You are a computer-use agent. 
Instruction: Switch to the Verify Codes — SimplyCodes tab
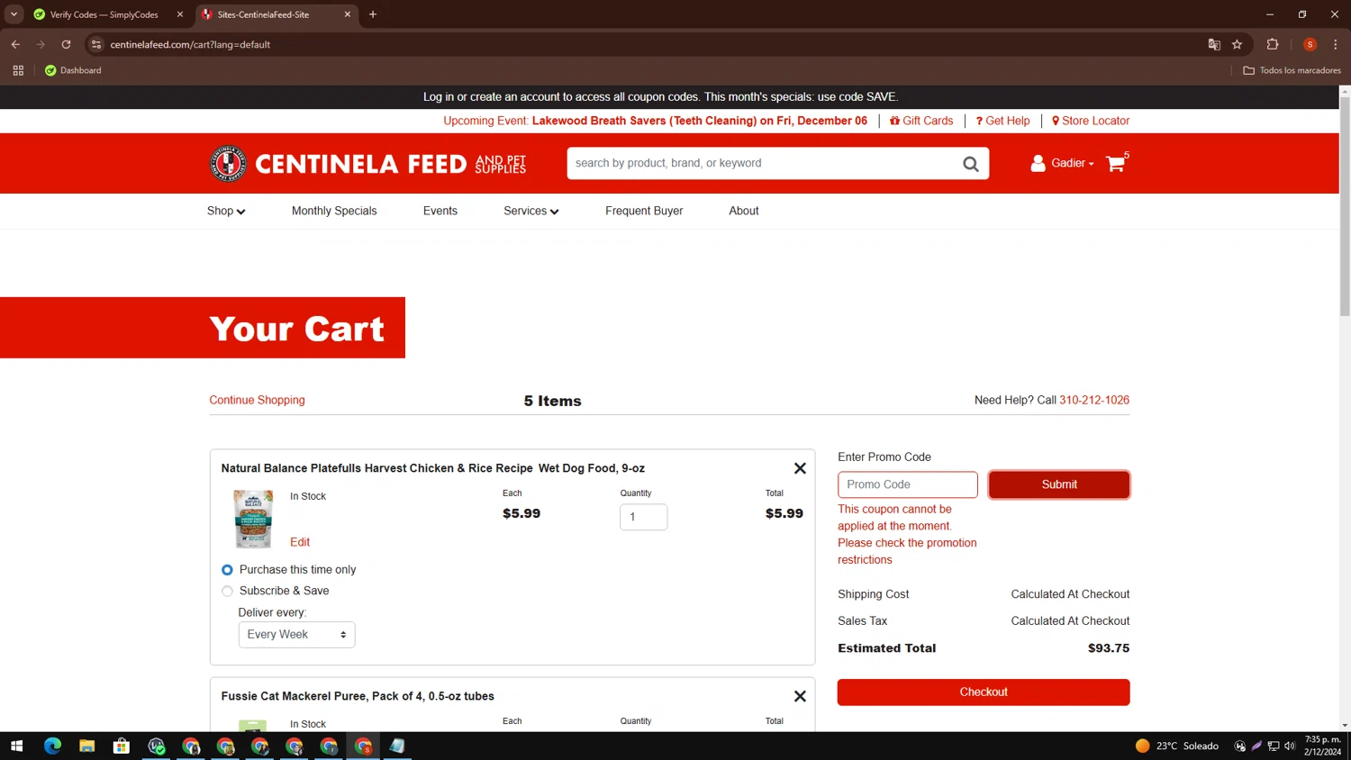[104, 14]
